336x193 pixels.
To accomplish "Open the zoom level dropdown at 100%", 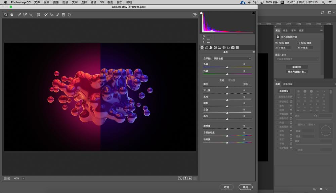I will [23, 179].
